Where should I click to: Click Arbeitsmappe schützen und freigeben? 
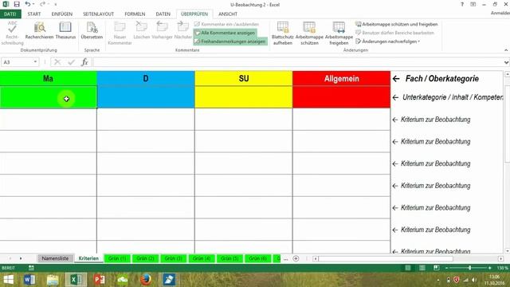[396, 24]
